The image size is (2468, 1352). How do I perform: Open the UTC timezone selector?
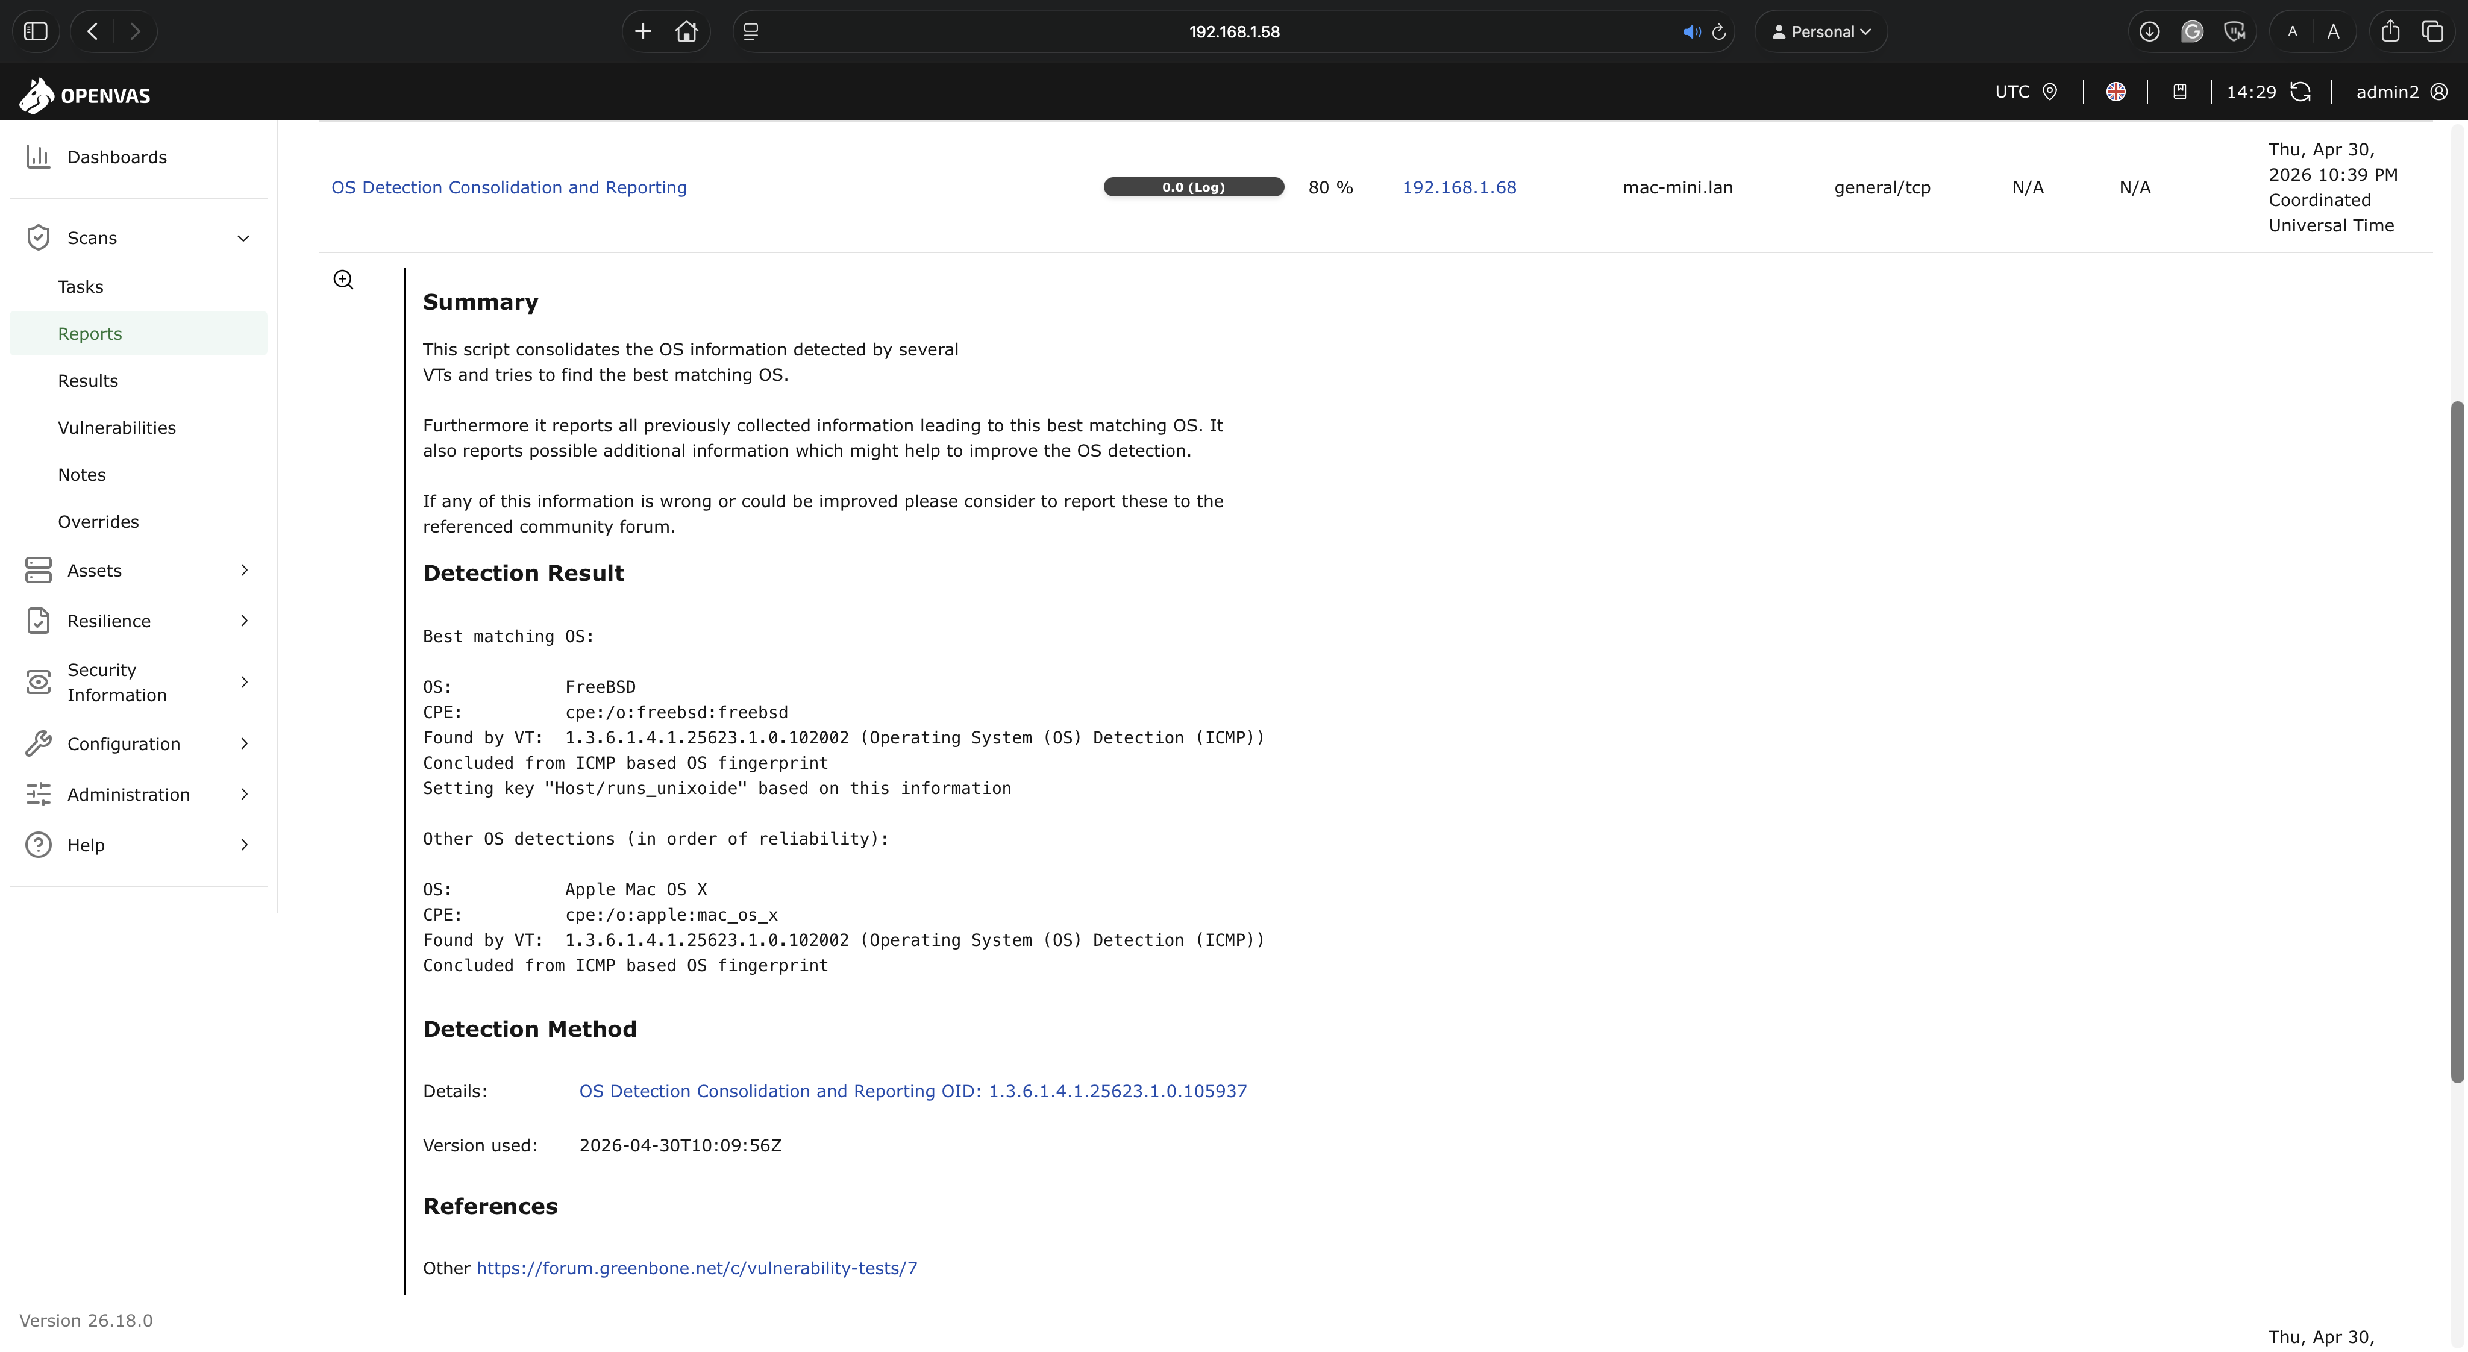2026,92
